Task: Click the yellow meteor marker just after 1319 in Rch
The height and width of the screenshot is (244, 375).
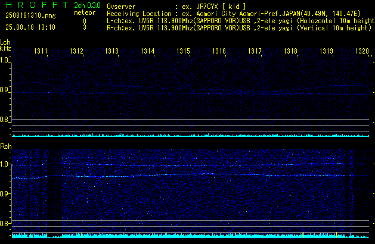Action: 336,235
